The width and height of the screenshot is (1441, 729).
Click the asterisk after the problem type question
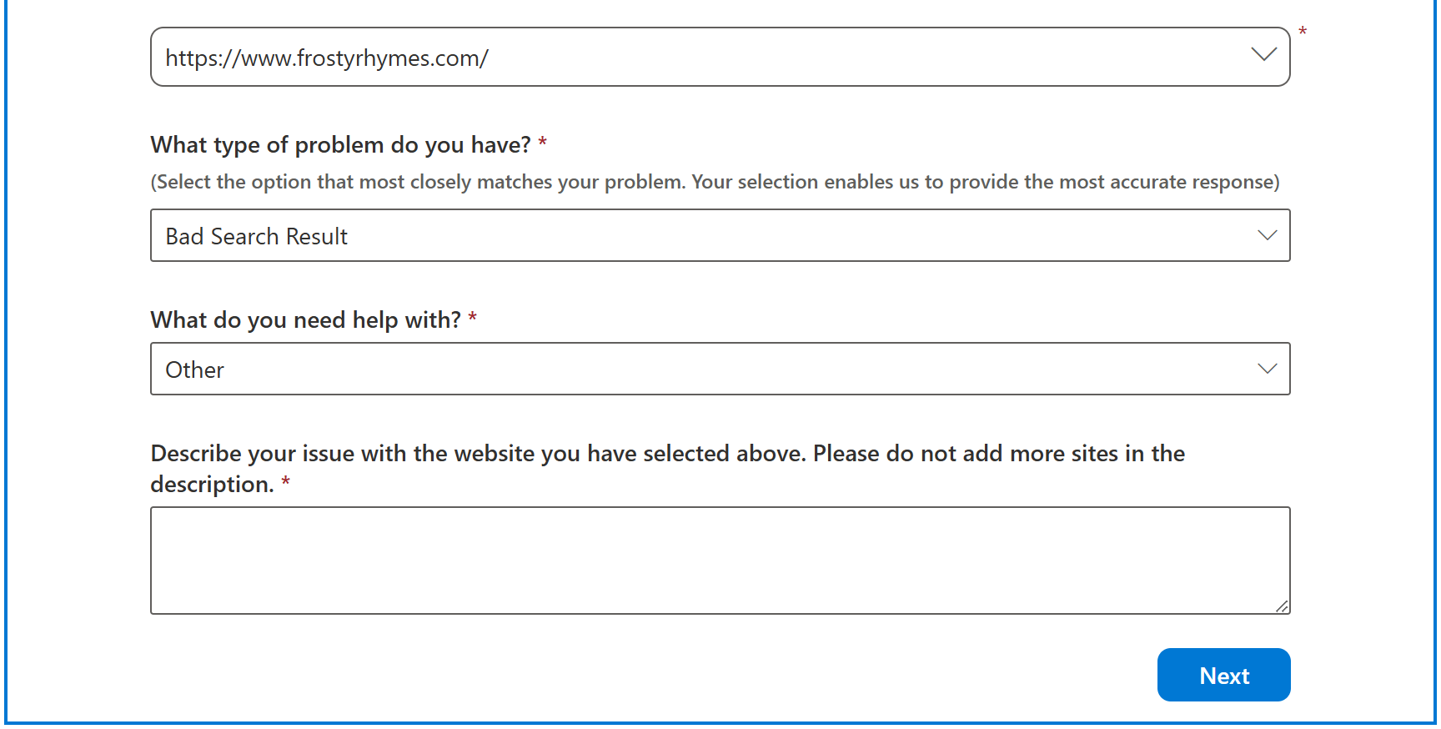(542, 143)
